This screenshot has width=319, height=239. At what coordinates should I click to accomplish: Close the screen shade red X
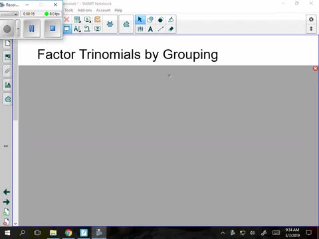316,68
